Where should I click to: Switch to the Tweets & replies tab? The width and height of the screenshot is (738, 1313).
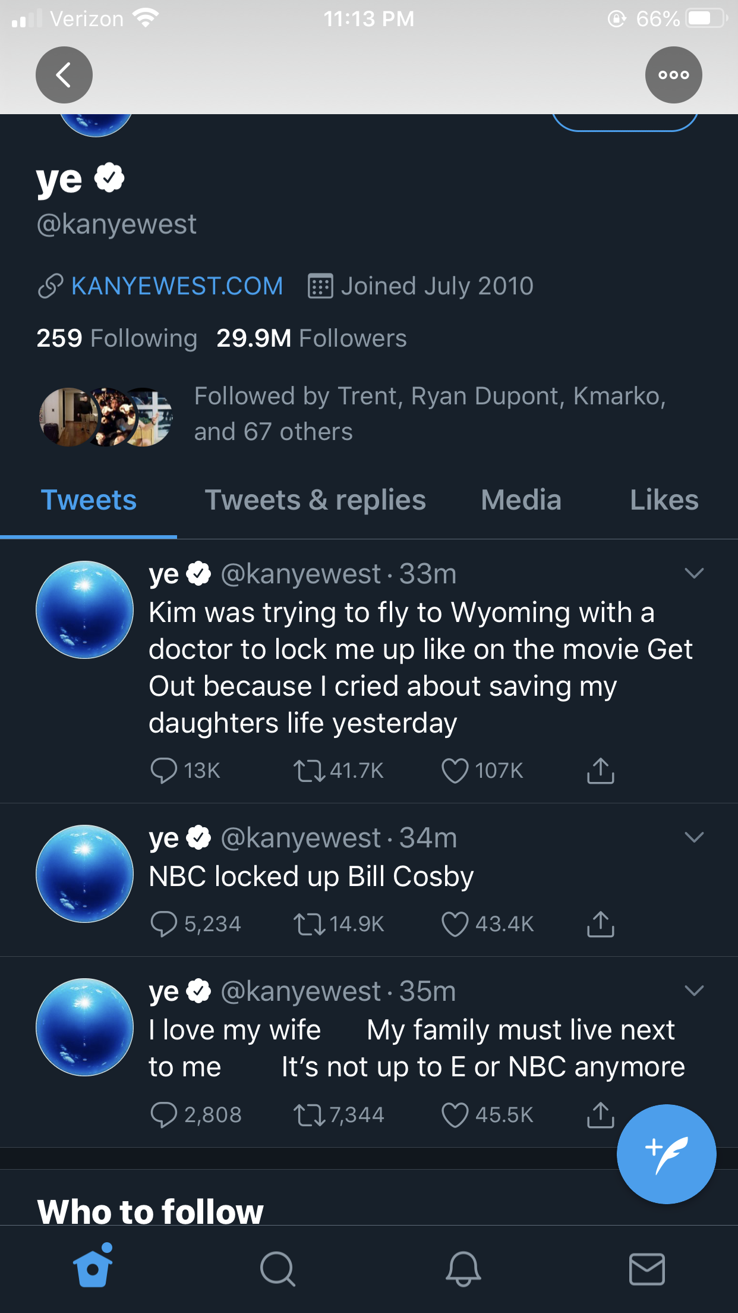pyautogui.click(x=315, y=500)
